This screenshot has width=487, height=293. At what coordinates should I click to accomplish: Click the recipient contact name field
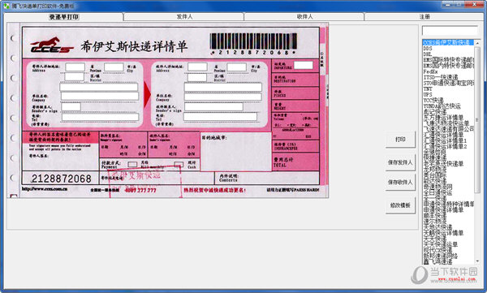click(213, 106)
